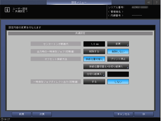The image size is (162, 121).
Task: Click the 管理者名 header entry
Action: [x=116, y=12]
